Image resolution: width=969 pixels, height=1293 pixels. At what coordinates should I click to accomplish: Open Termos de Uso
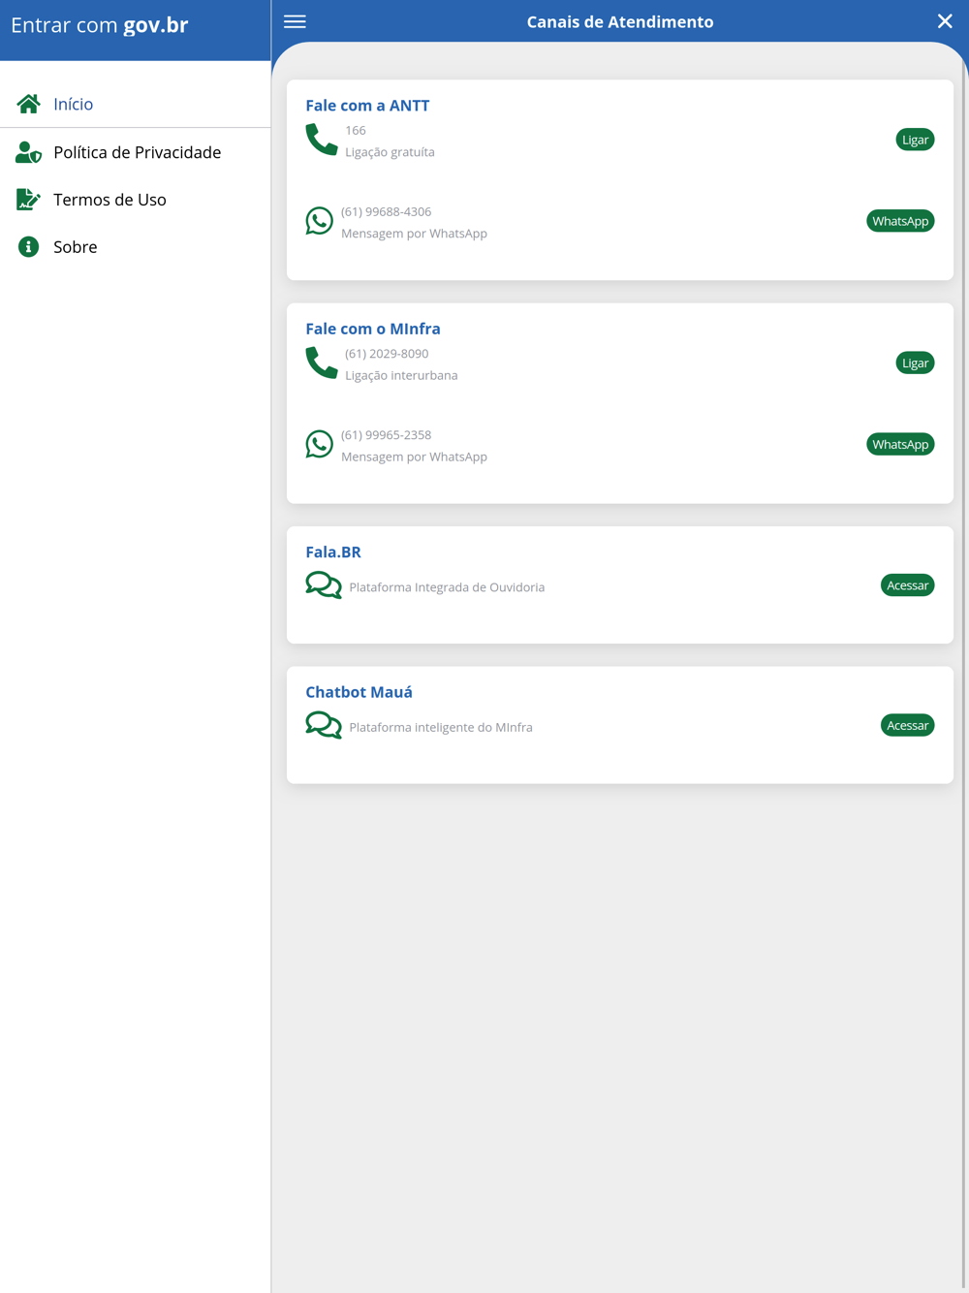135,200
